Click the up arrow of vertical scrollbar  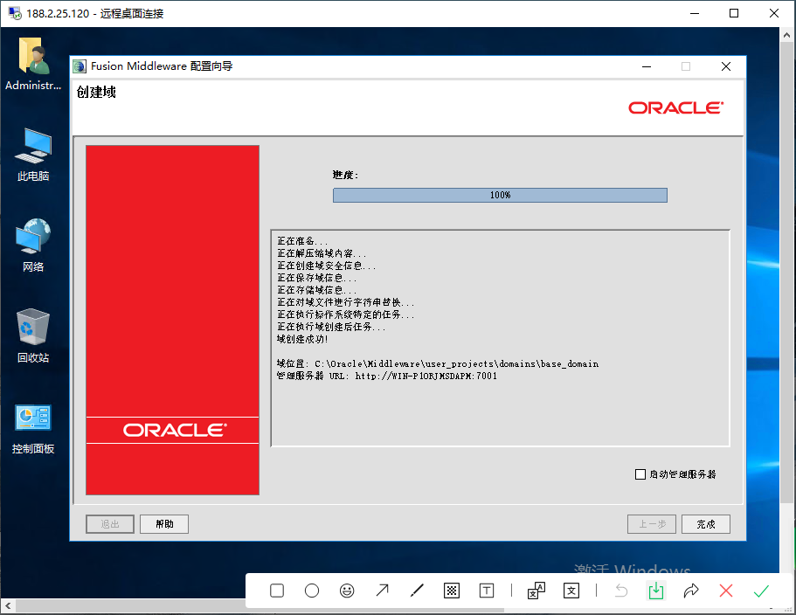point(786,36)
